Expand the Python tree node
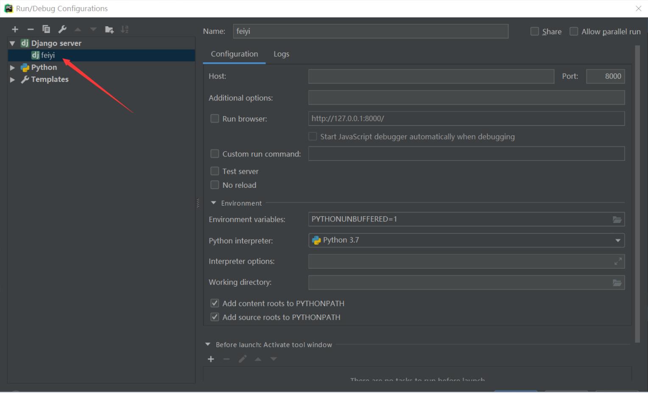This screenshot has height=393, width=648. click(x=12, y=67)
